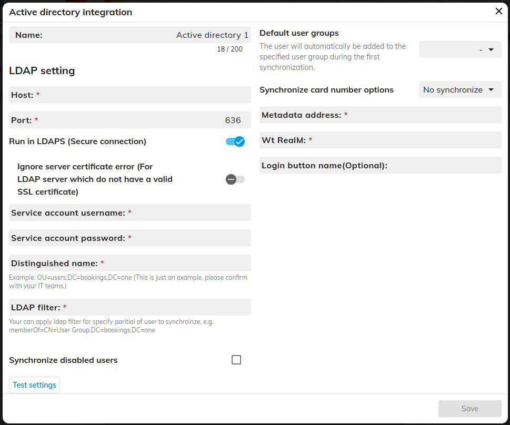Click the Login button name field
510x425 pixels.
442,165
